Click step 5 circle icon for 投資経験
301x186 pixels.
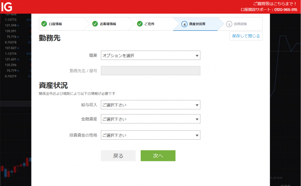pos(229,24)
